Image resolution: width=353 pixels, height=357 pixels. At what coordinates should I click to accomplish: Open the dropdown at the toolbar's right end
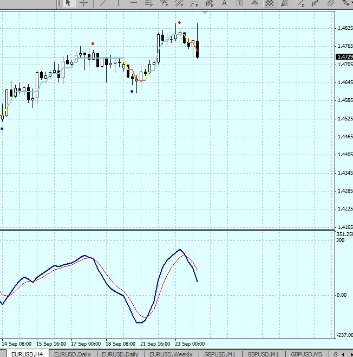(348, 3)
